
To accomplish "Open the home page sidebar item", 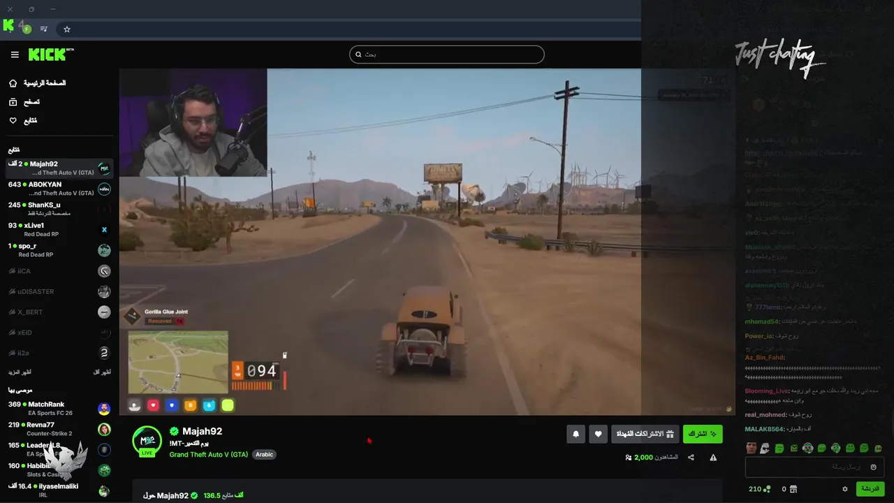I will pos(38,83).
